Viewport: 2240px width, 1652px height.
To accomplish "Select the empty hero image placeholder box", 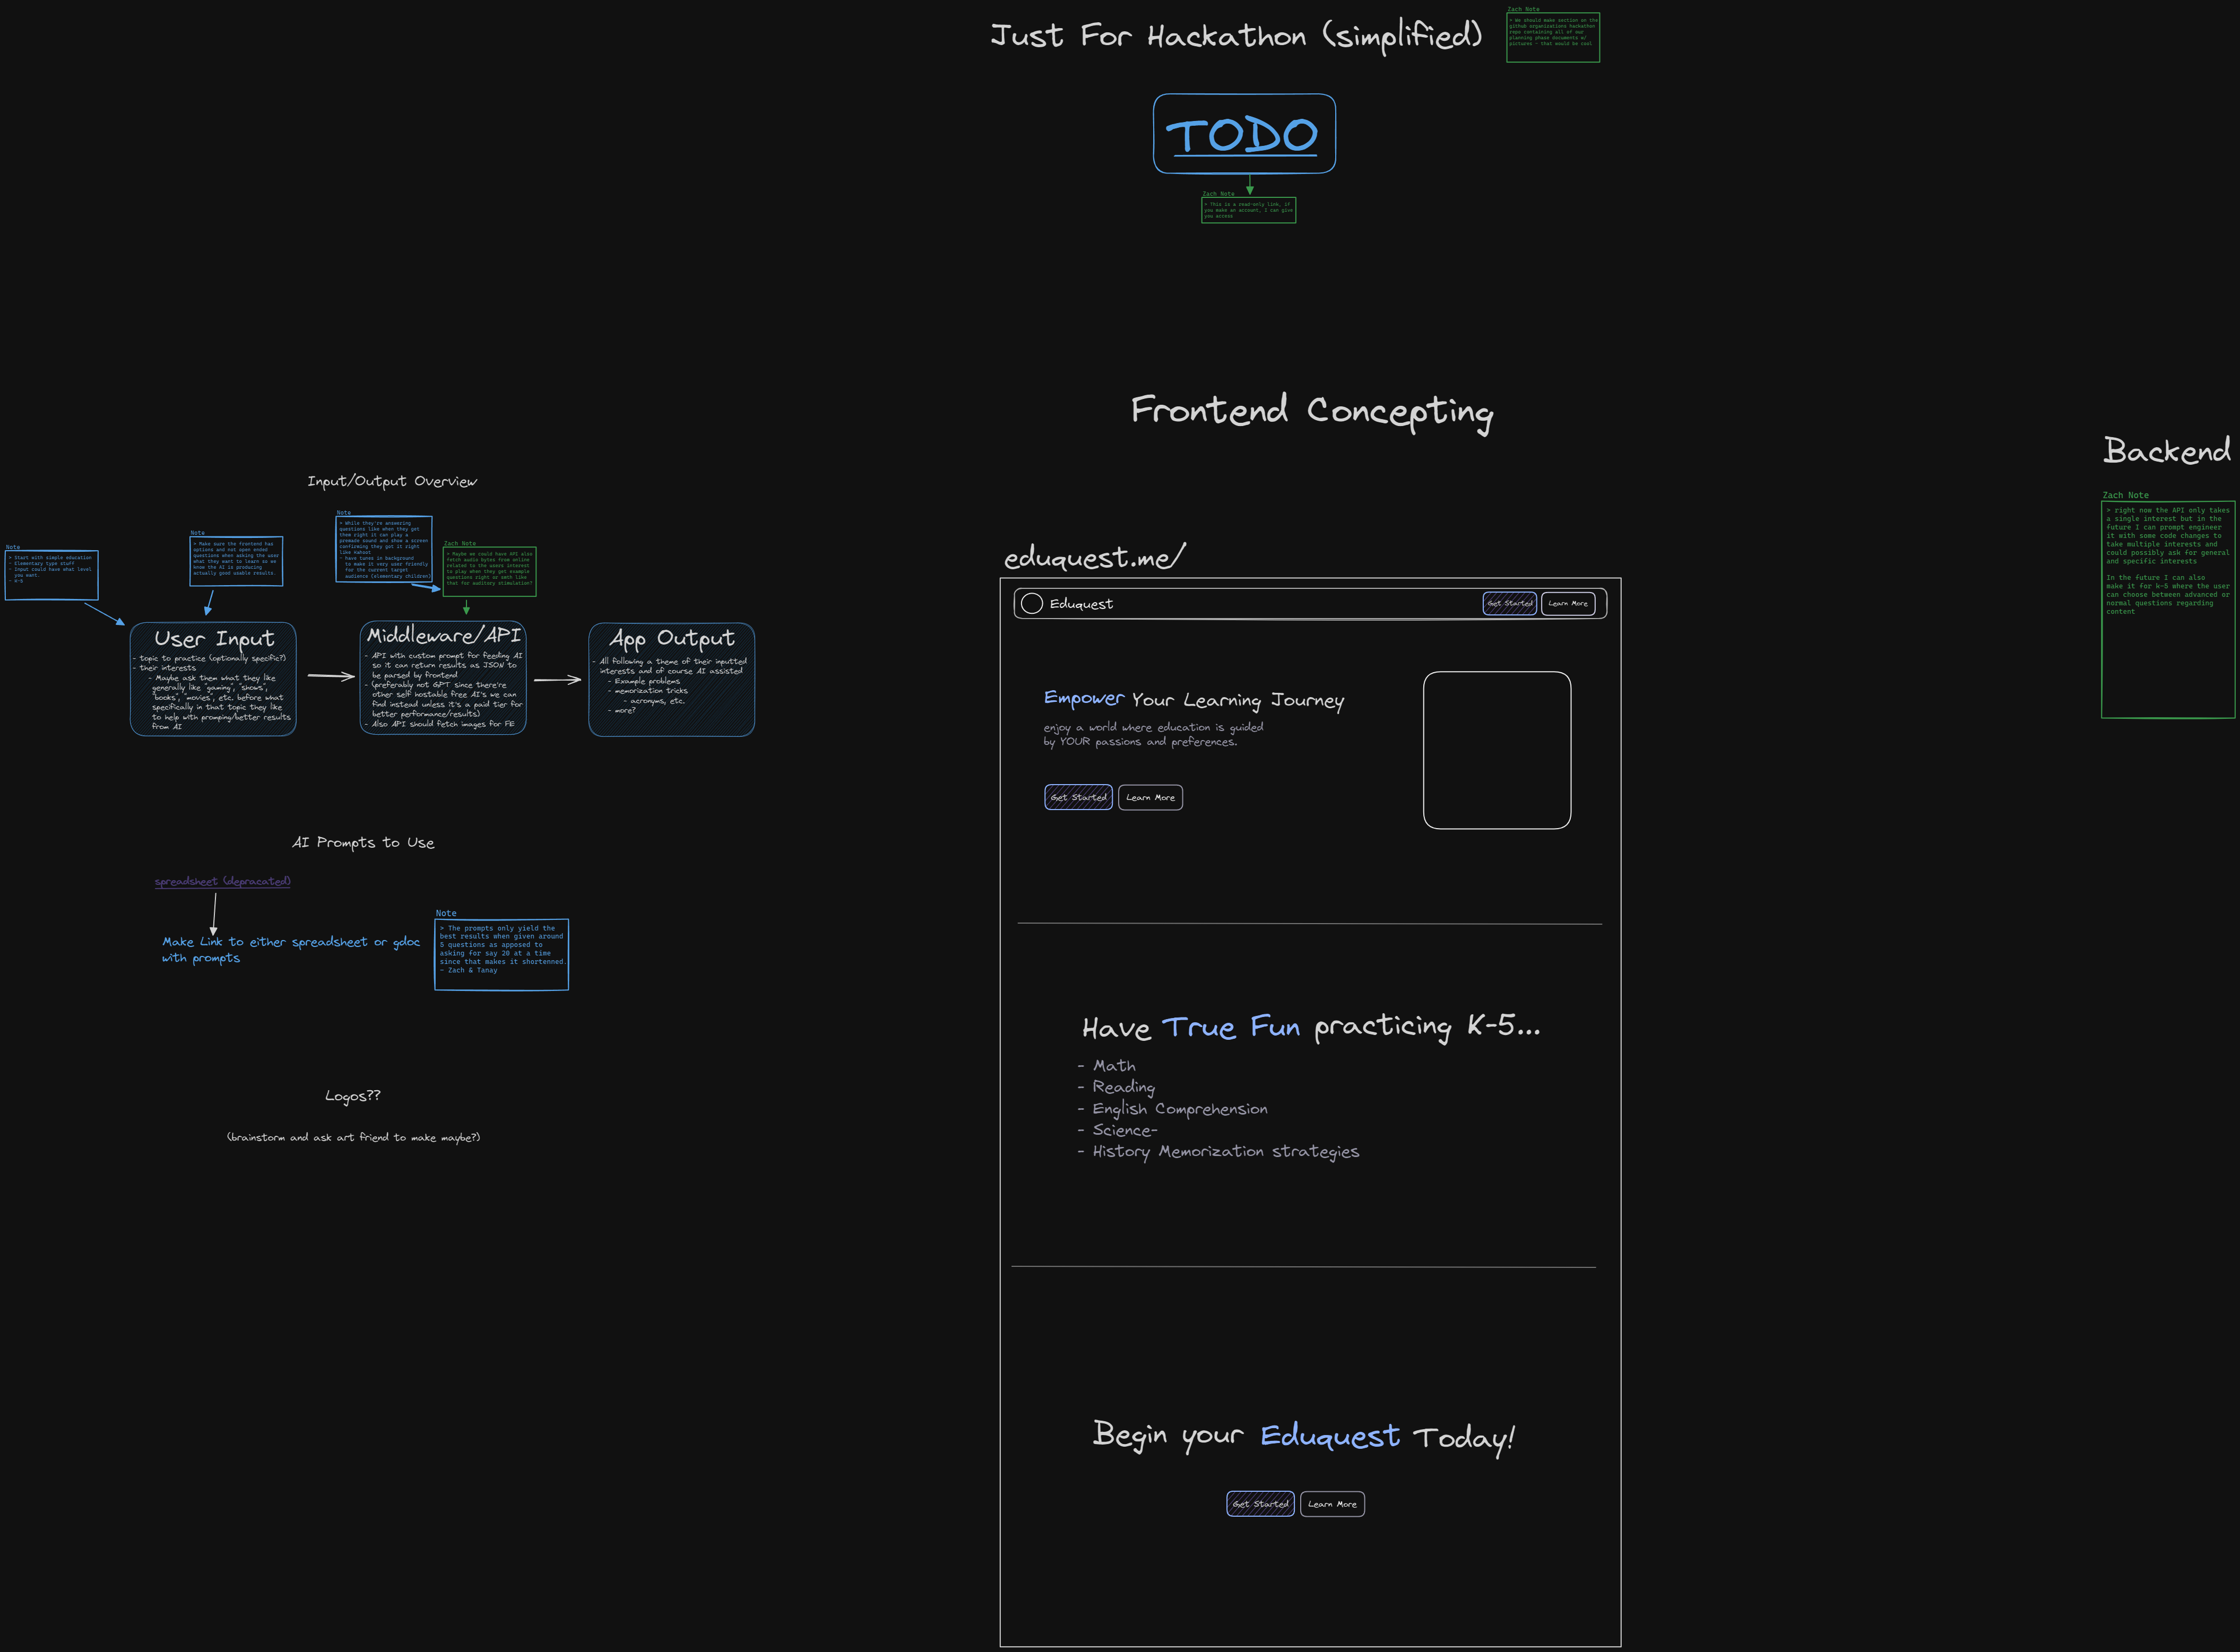I will tap(1495, 750).
